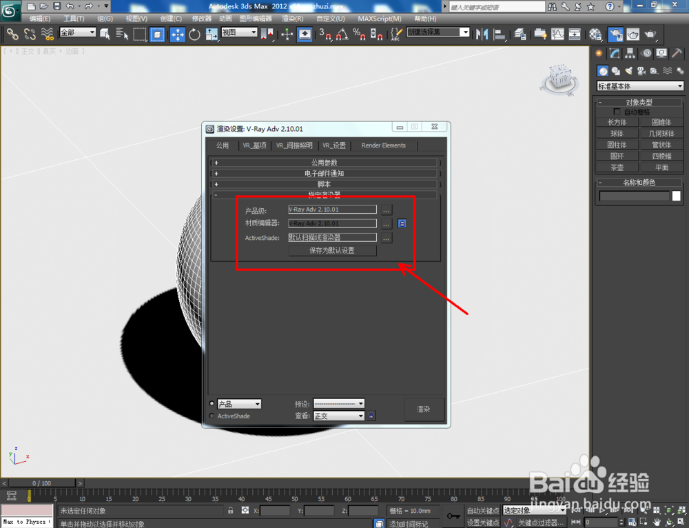Open the 选定对象 key filter dropdown
The height and width of the screenshot is (528, 689).
(533, 510)
